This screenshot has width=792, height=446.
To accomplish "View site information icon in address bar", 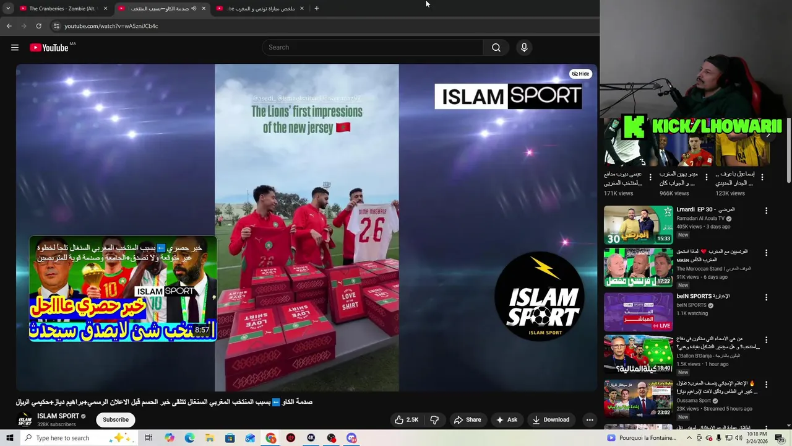I will (x=56, y=26).
